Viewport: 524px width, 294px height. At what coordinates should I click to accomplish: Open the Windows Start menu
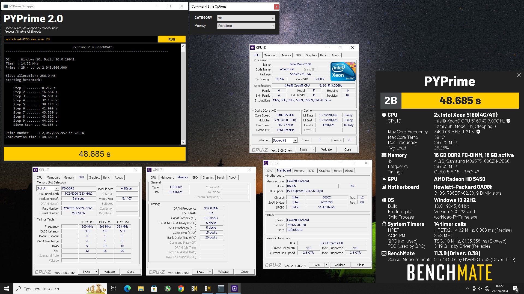click(x=7, y=289)
